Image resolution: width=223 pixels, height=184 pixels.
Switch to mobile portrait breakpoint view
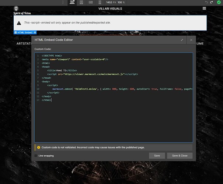coord(99,2)
